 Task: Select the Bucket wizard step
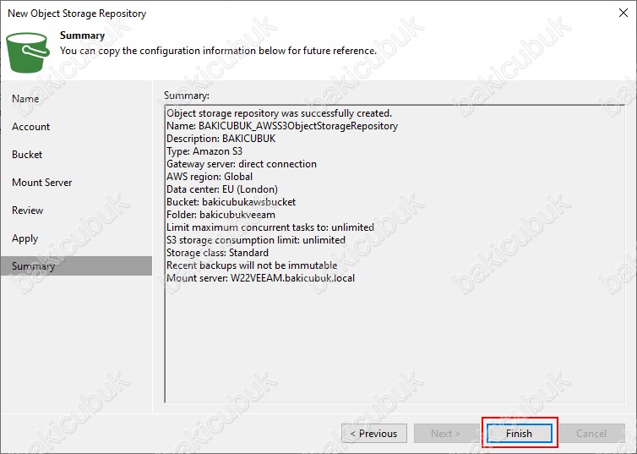click(27, 155)
